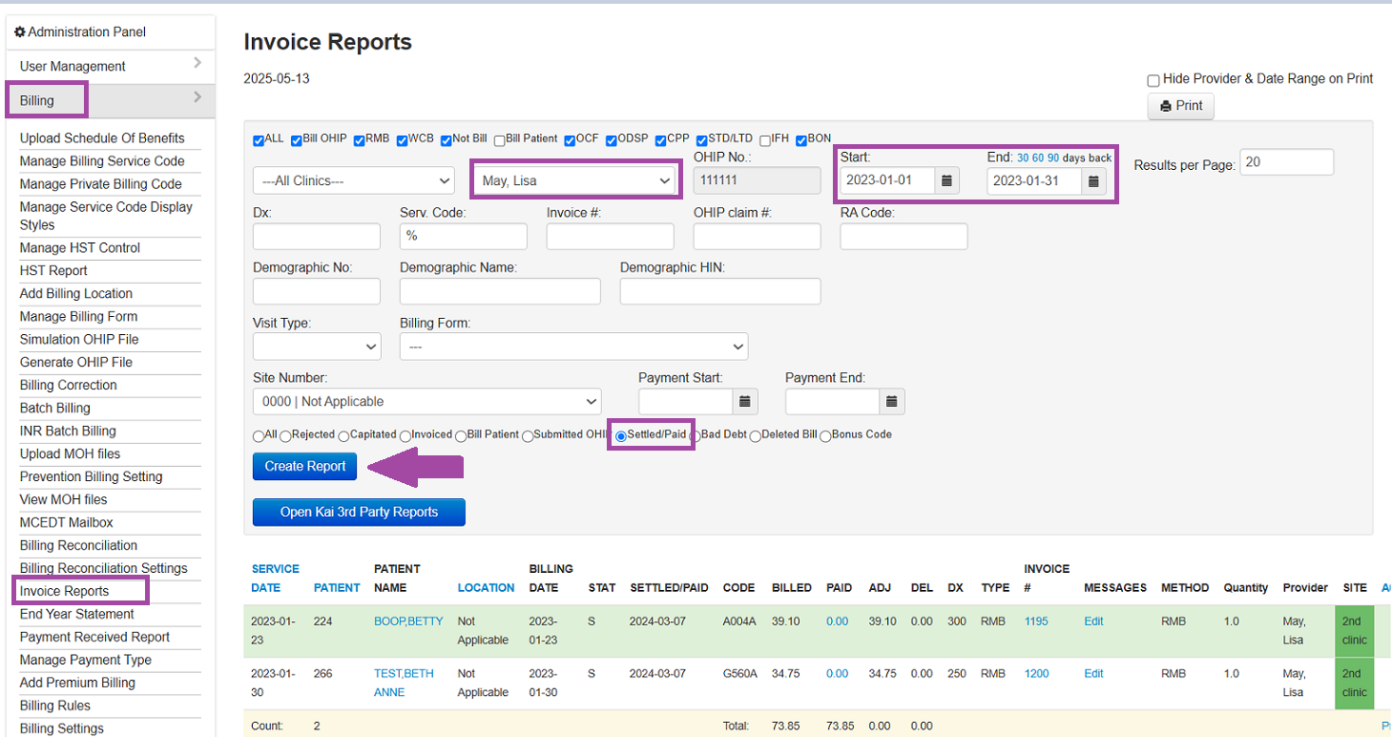
Task: Open the Start date calendar picker
Action: click(x=945, y=180)
